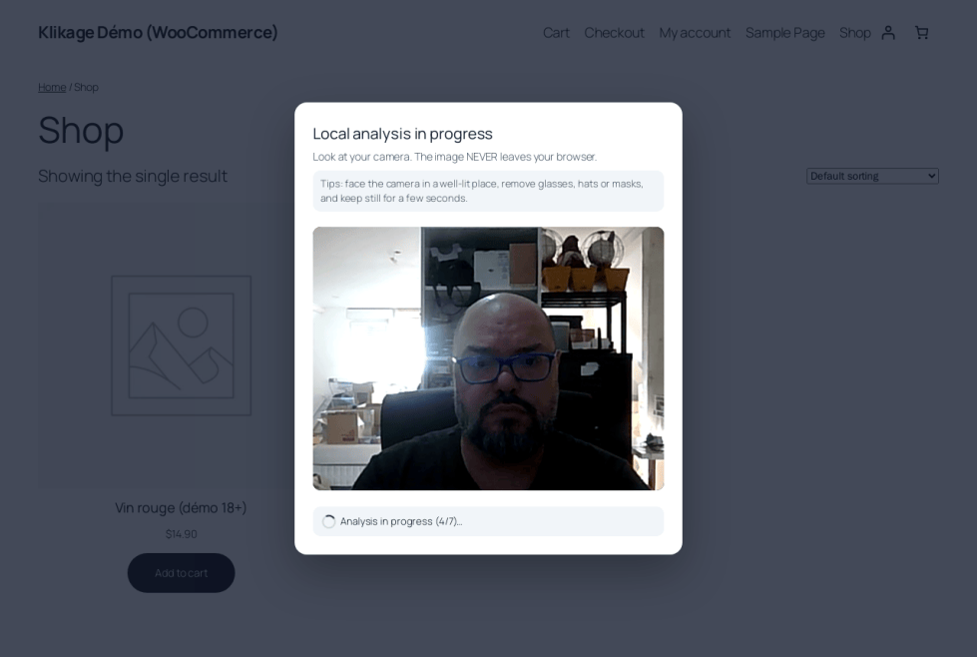Screen dimensions: 977x657
Task: Follow the Home breadcrumb link
Action: point(52,87)
